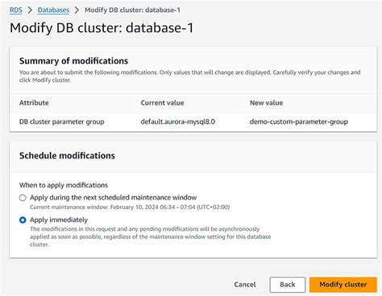The width and height of the screenshot is (382, 296).
Task: Click the 'Current value' column header
Action: (x=162, y=103)
